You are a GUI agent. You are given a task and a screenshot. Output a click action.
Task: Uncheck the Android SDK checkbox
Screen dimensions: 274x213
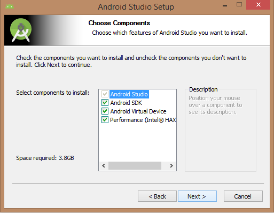pyautogui.click(x=105, y=103)
